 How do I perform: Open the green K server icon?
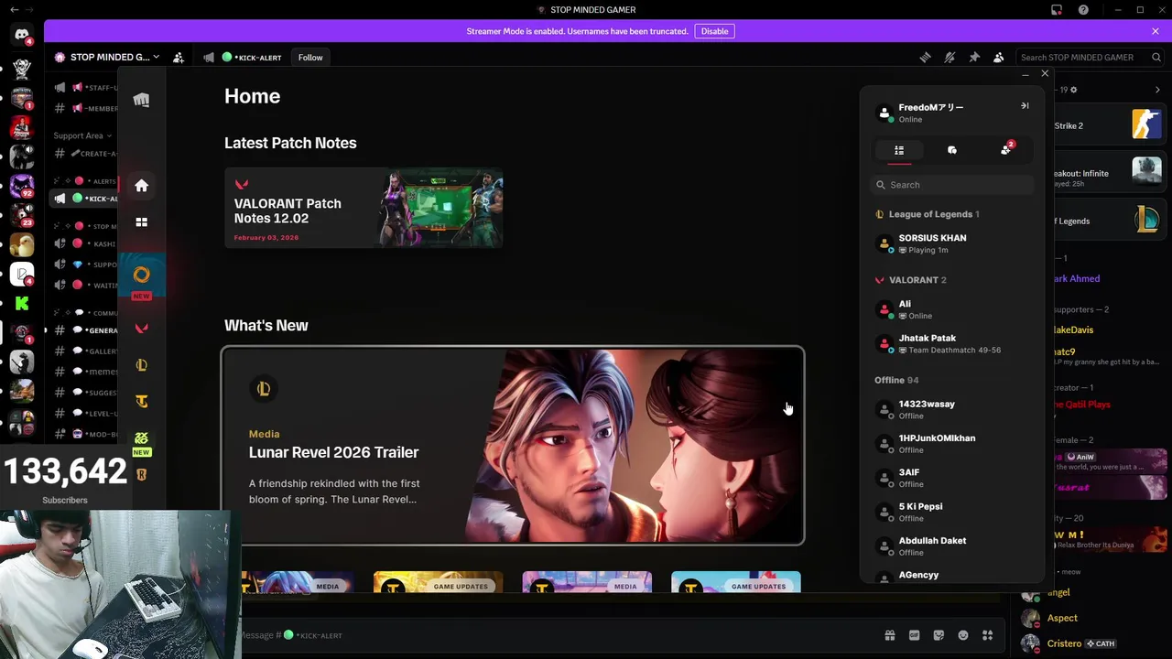coord(22,303)
